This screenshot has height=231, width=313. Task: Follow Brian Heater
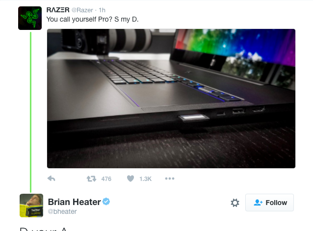[269, 203]
